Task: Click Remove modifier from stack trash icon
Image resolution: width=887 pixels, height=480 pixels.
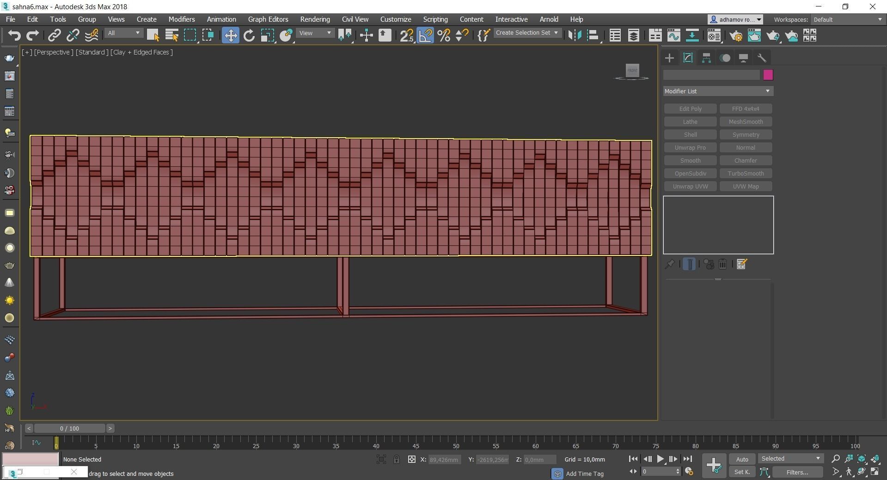Action: coord(722,264)
